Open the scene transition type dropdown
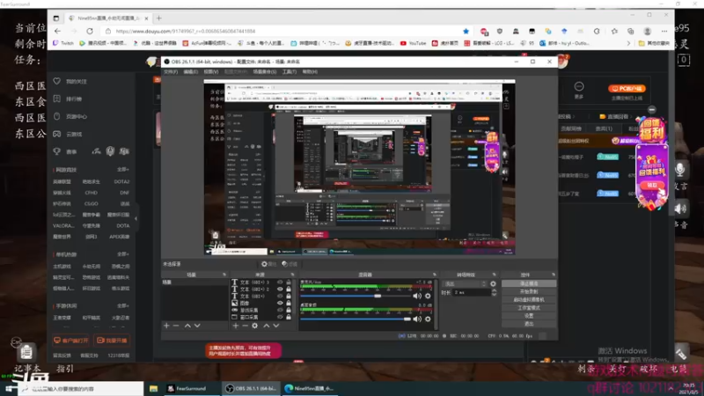The width and height of the screenshot is (704, 396). coord(465,283)
